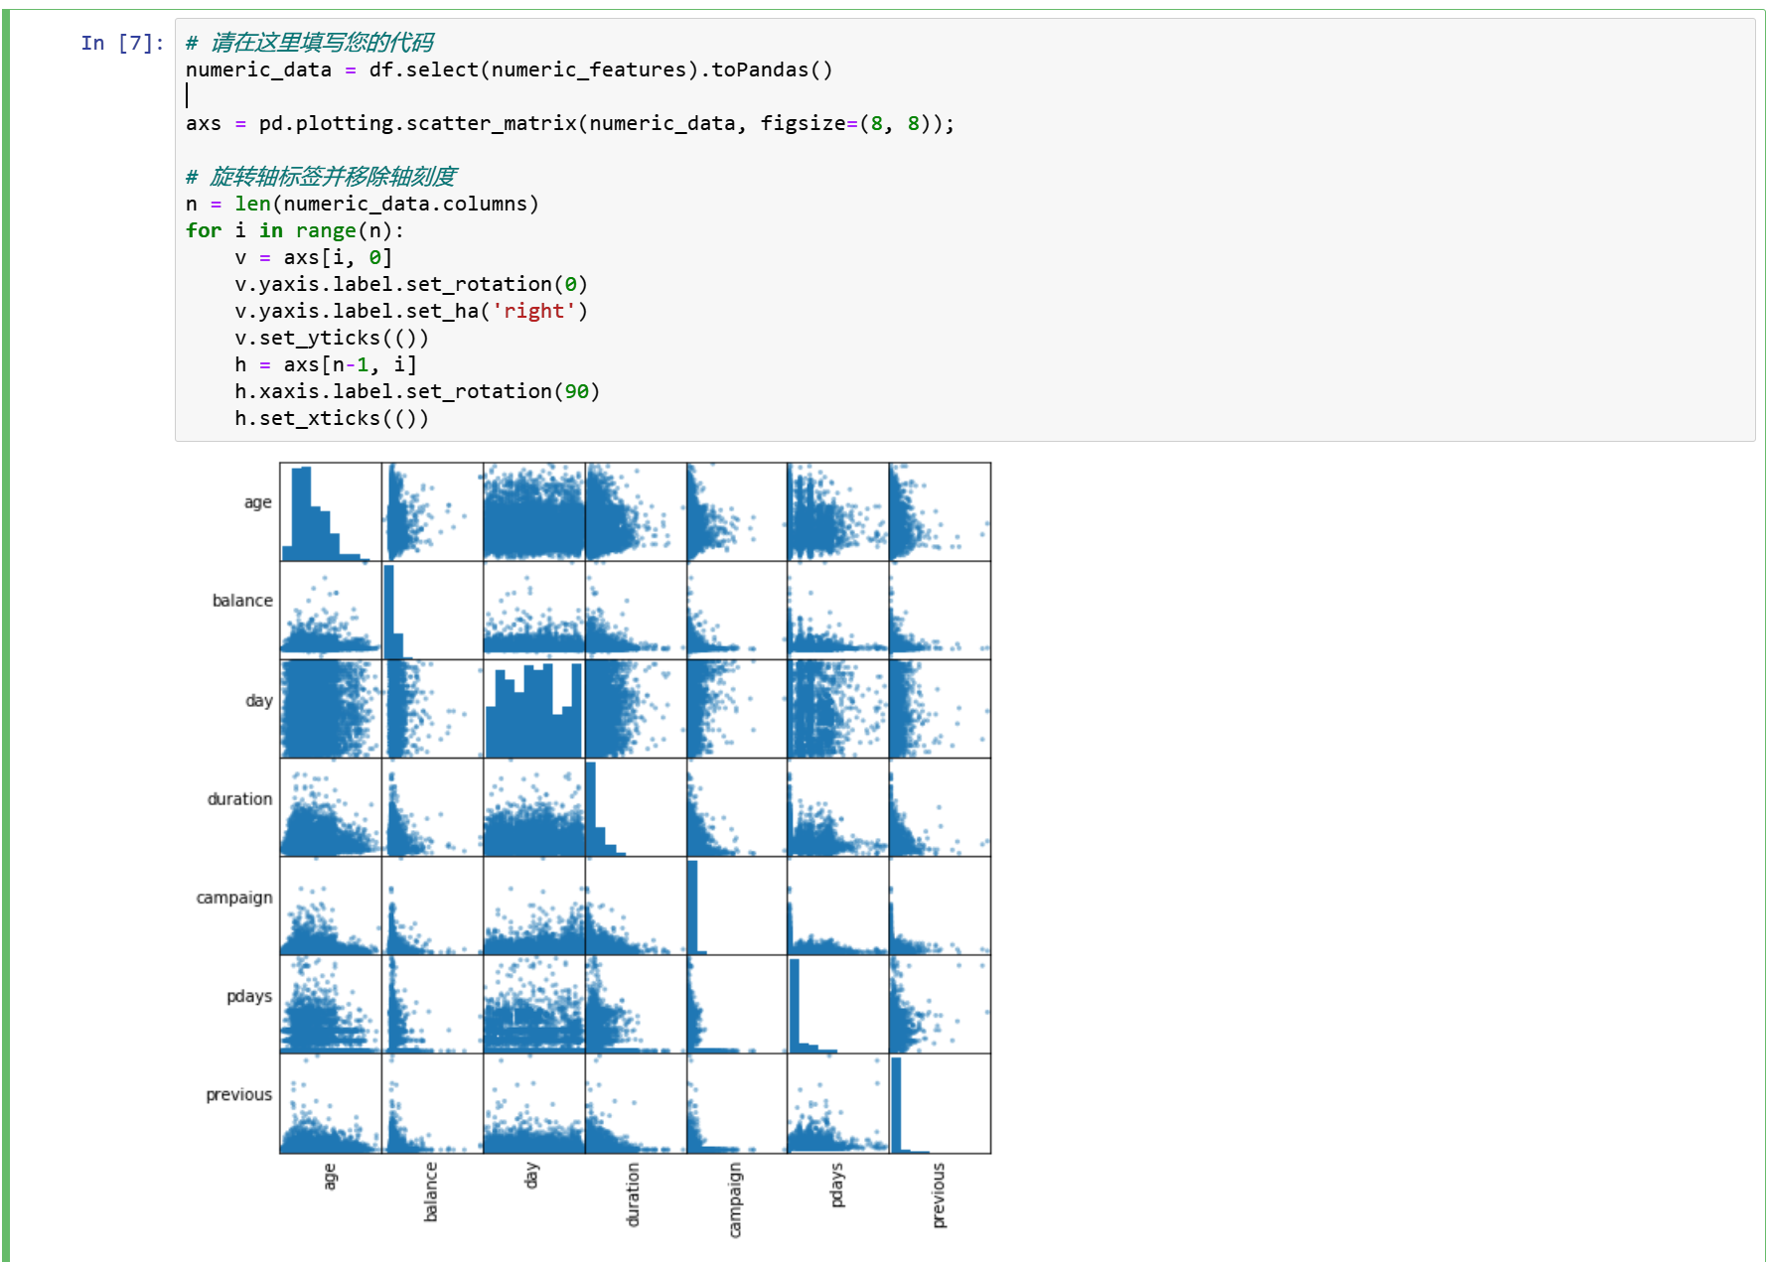The height and width of the screenshot is (1262, 1766).
Task: Click the age row label of the plot
Action: (258, 503)
